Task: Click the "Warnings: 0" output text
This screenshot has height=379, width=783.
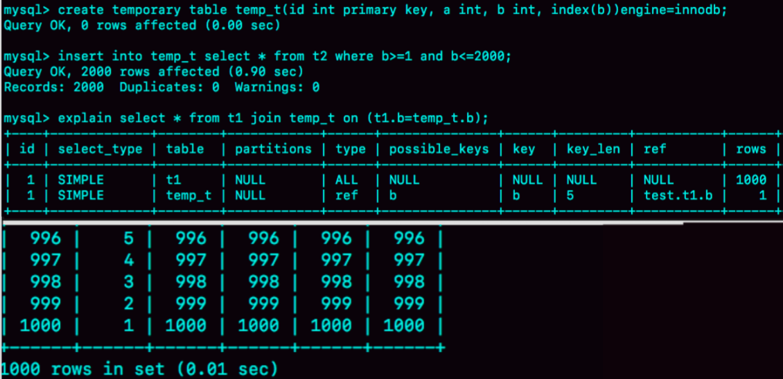Action: pyautogui.click(x=276, y=87)
